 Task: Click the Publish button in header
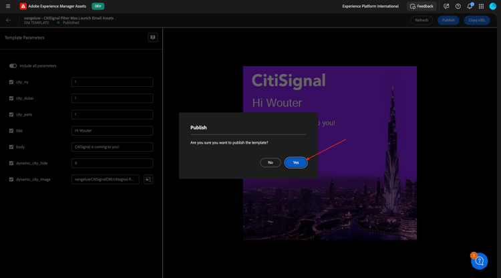point(448,20)
